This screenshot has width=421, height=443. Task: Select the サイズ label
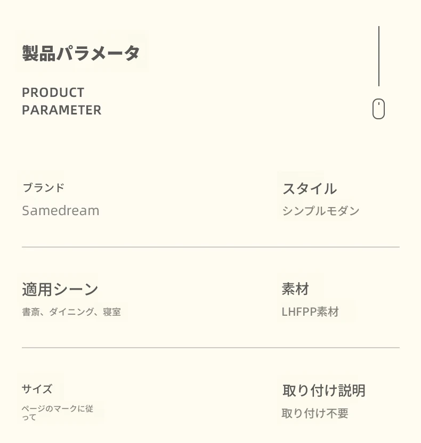click(x=37, y=389)
